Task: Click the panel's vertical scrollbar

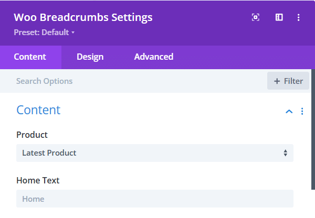Action: 313,129
